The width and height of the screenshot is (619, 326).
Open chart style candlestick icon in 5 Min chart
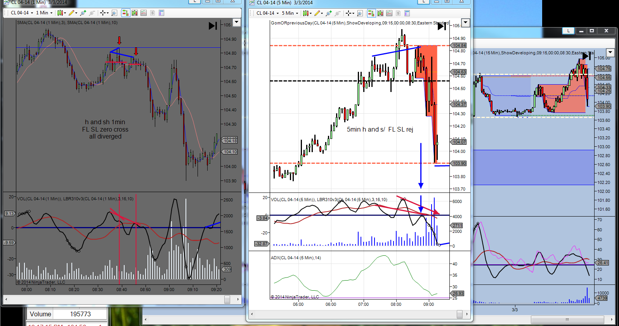coord(306,13)
